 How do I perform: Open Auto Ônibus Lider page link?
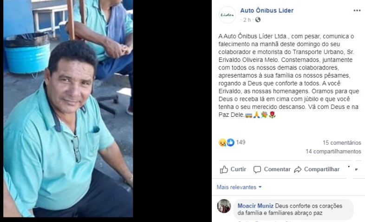coord(267,11)
